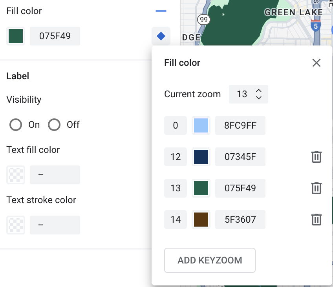
Task: Click the Interstate 5 shield on map
Action: click(316, 25)
